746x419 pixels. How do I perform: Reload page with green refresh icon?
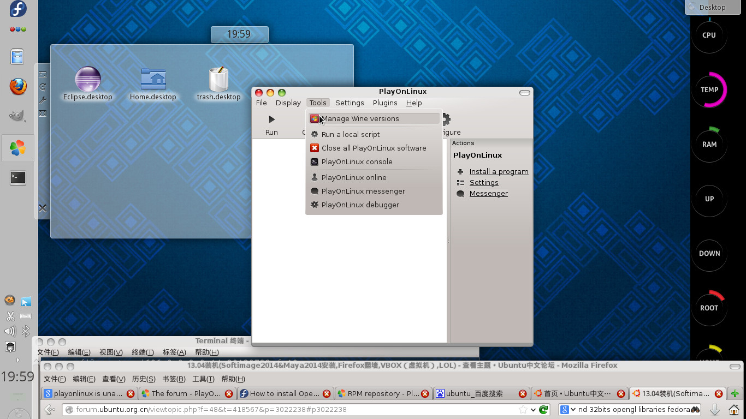click(543, 409)
